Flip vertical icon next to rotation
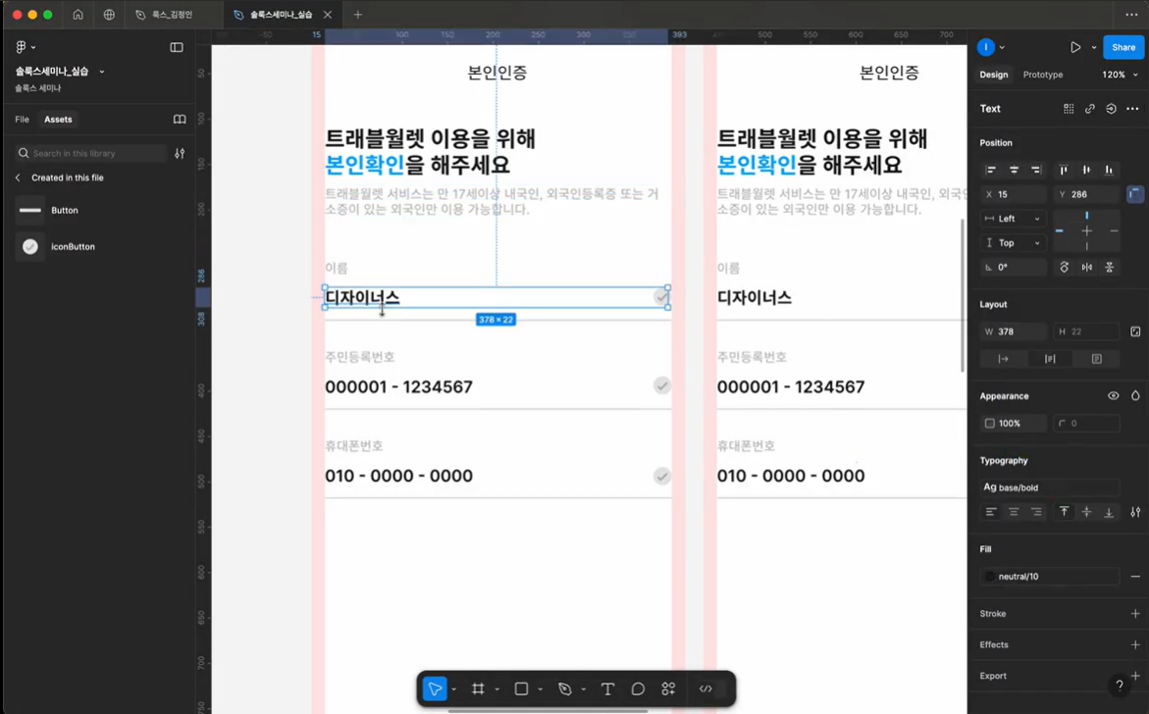Viewport: 1149px width, 714px height. click(1110, 268)
